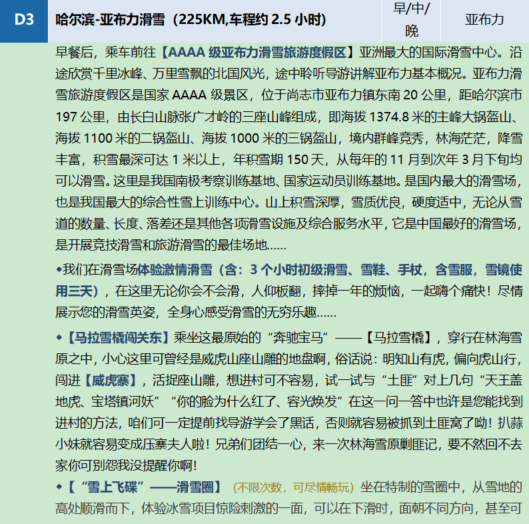Select the 哈尔滨-亚布力滑雪 itinerary title
Viewport: 529px width, 524px height.
(x=191, y=20)
